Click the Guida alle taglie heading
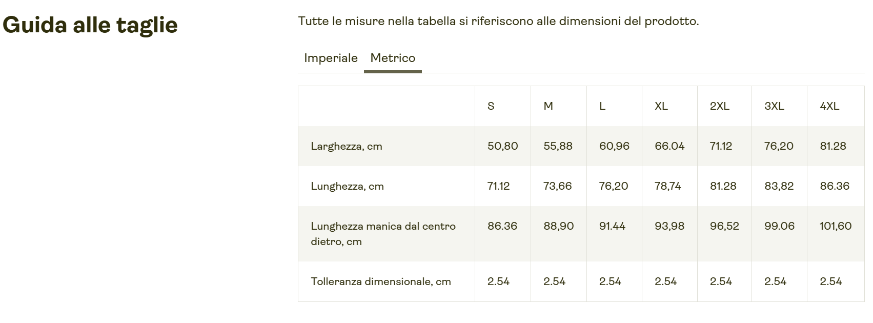This screenshot has width=873, height=323. click(x=90, y=25)
